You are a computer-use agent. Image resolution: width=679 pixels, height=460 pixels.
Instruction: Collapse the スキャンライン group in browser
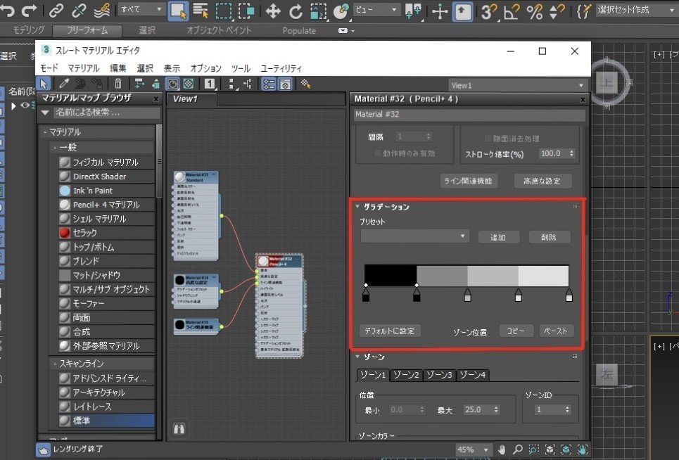55,364
